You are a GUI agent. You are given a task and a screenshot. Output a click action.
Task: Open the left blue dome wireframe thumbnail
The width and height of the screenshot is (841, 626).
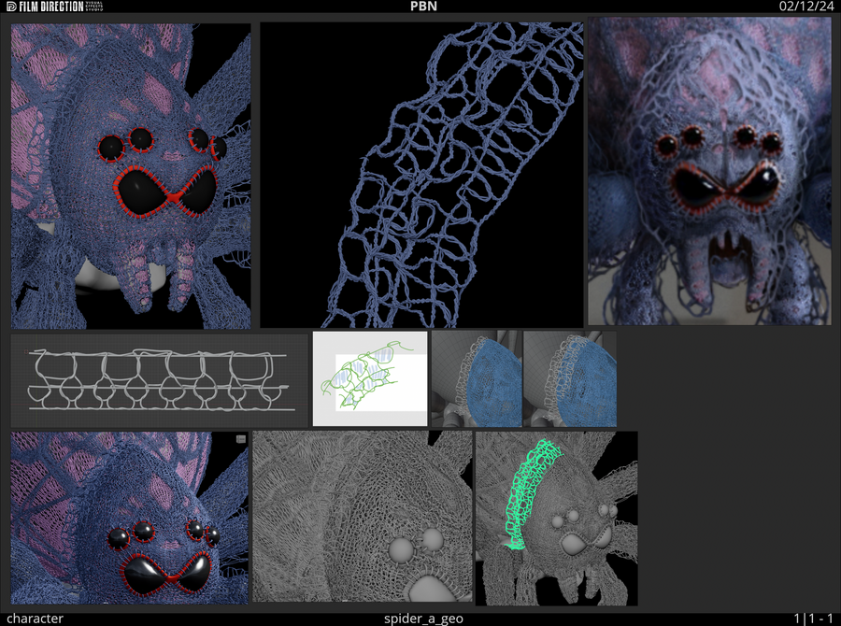[x=477, y=378]
